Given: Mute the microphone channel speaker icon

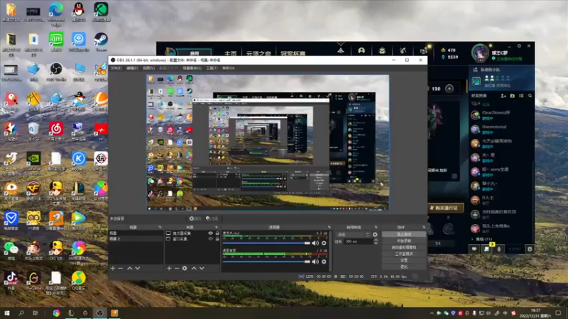Looking at the screenshot, I should pyautogui.click(x=316, y=242).
